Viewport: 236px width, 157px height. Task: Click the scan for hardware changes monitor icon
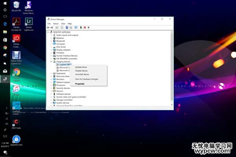click(76, 28)
